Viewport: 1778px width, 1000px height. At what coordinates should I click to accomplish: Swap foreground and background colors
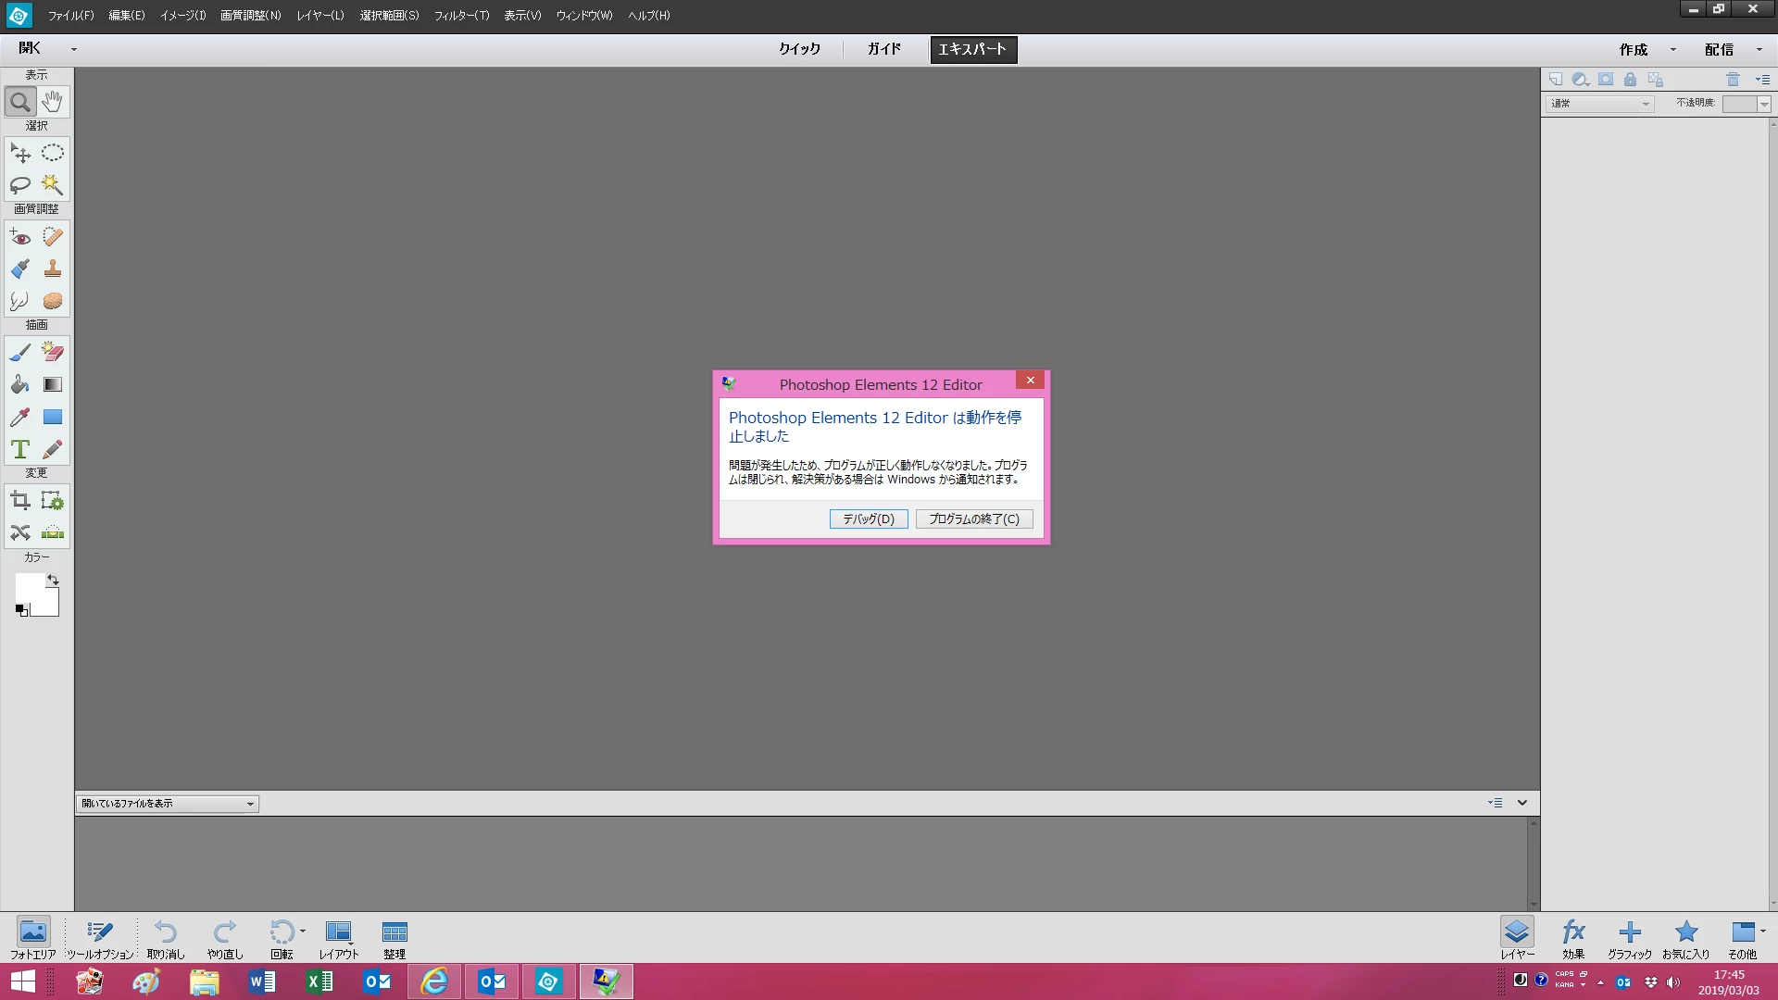point(54,580)
